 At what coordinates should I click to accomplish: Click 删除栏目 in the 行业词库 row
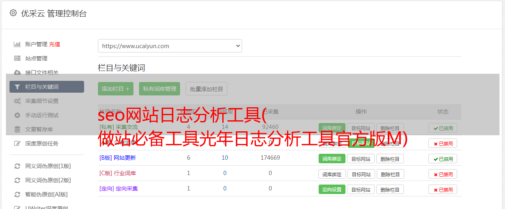[390, 174]
